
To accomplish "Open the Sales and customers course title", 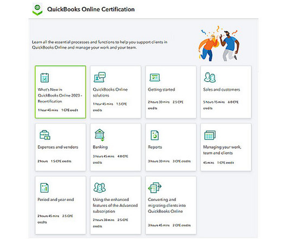I will (x=221, y=90).
